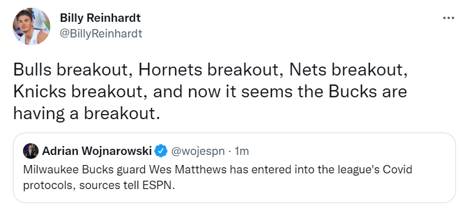Click the words "Hornets breakout" in tweet
Image resolution: width=461 pixels, height=212 pixels.
tap(210, 70)
